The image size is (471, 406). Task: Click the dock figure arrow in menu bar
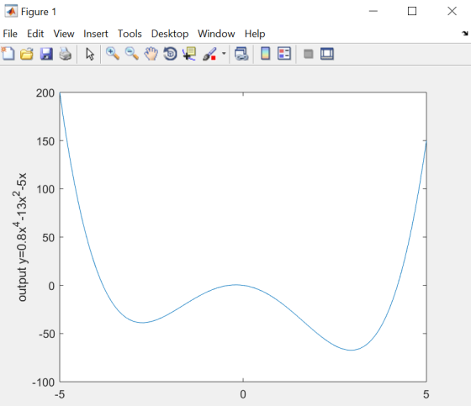point(465,34)
